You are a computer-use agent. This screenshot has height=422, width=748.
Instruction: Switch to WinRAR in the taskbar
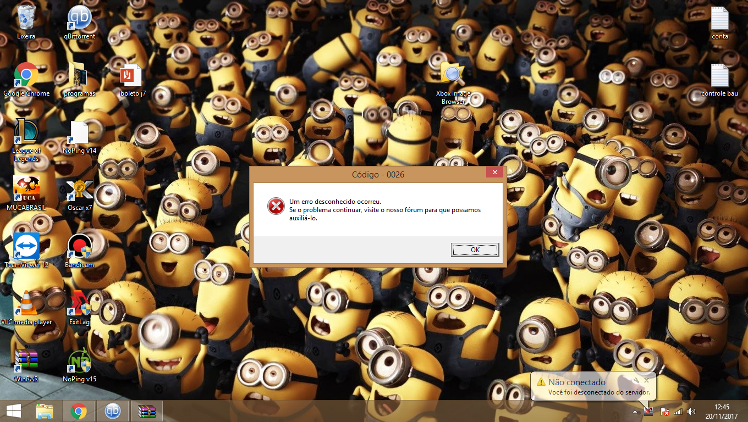tap(147, 411)
